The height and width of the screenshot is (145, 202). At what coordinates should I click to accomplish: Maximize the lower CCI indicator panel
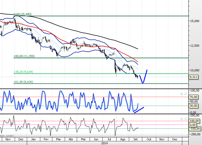[x=182, y=119]
